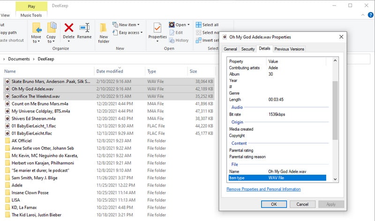Click the History icon in ribbon
This screenshot has height=221, width=375.
tap(172, 40)
